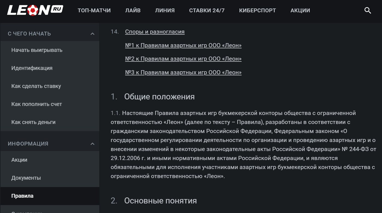Open АКЦИИ in the top navigation
The image size is (382, 213).
[300, 11]
